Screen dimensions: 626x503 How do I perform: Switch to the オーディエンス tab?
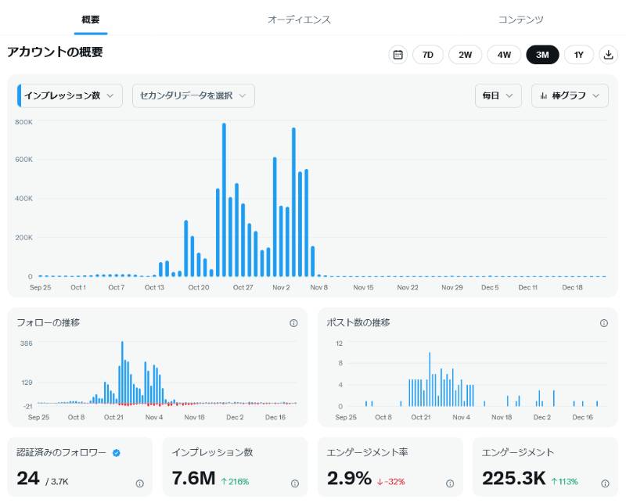pyautogui.click(x=299, y=19)
